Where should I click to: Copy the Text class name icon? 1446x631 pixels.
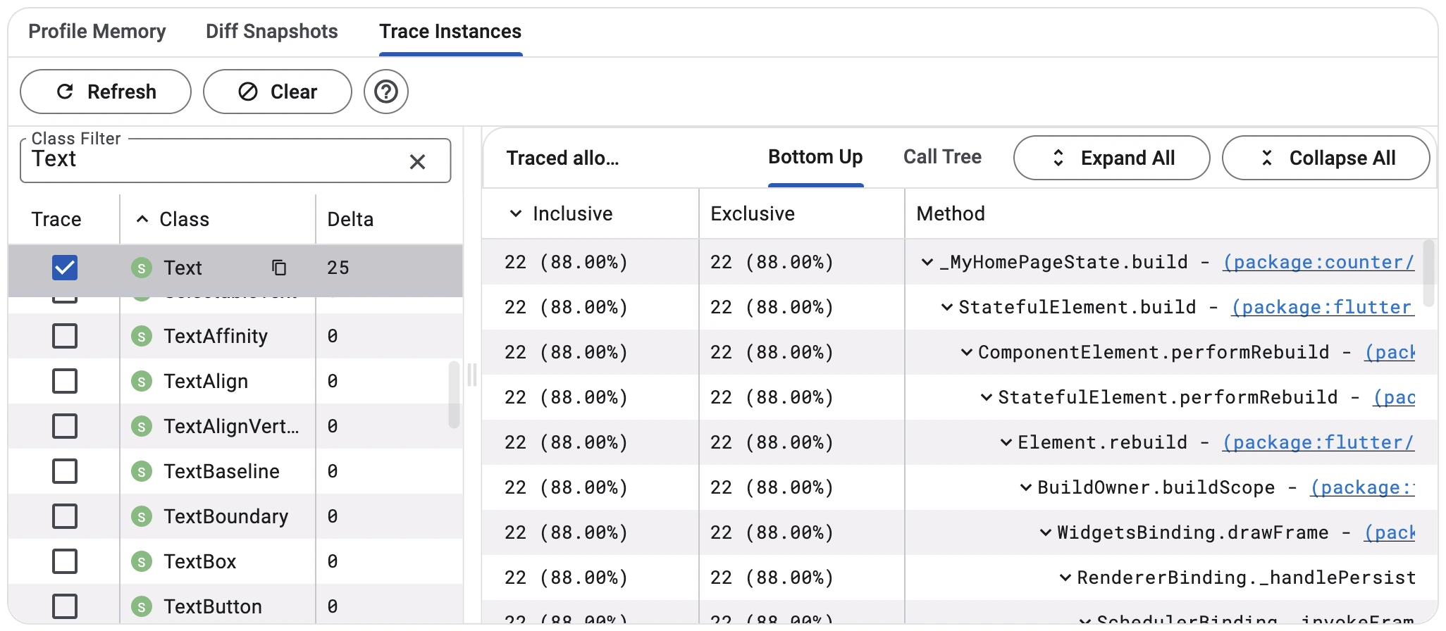279,268
